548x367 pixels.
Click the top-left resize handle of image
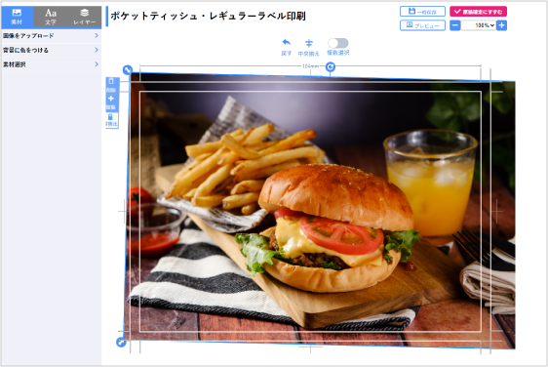(x=128, y=70)
